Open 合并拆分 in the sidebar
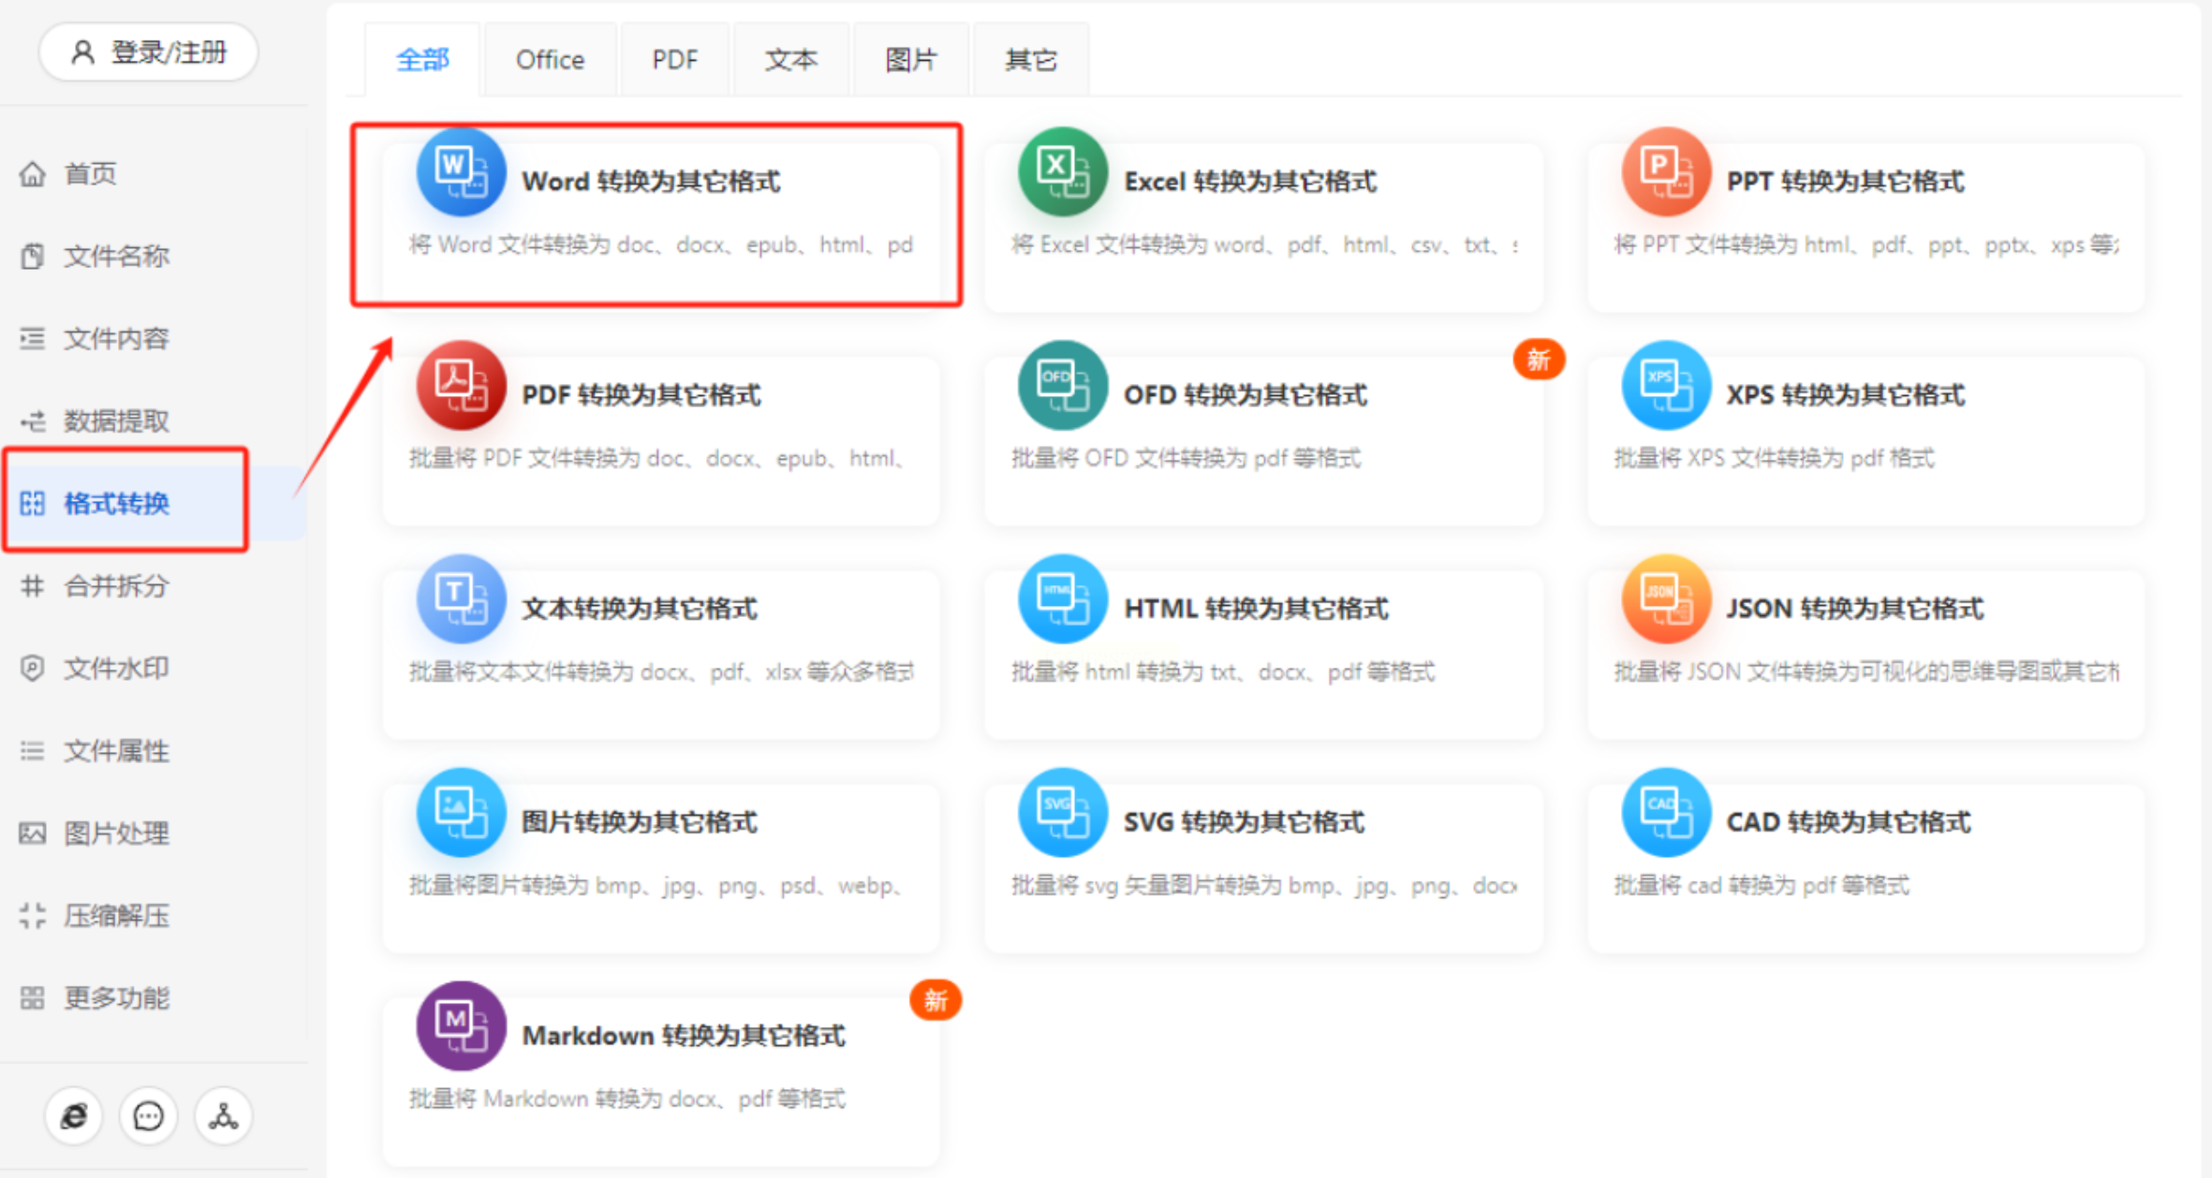 pos(116,586)
